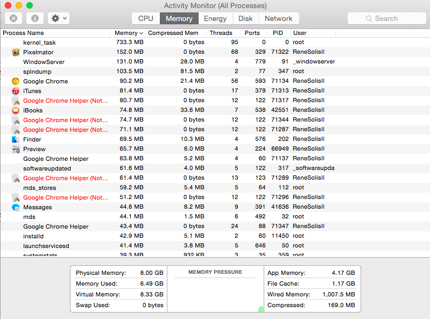This screenshot has width=430, height=319.
Task: Click the Search field
Action: [x=386, y=18]
